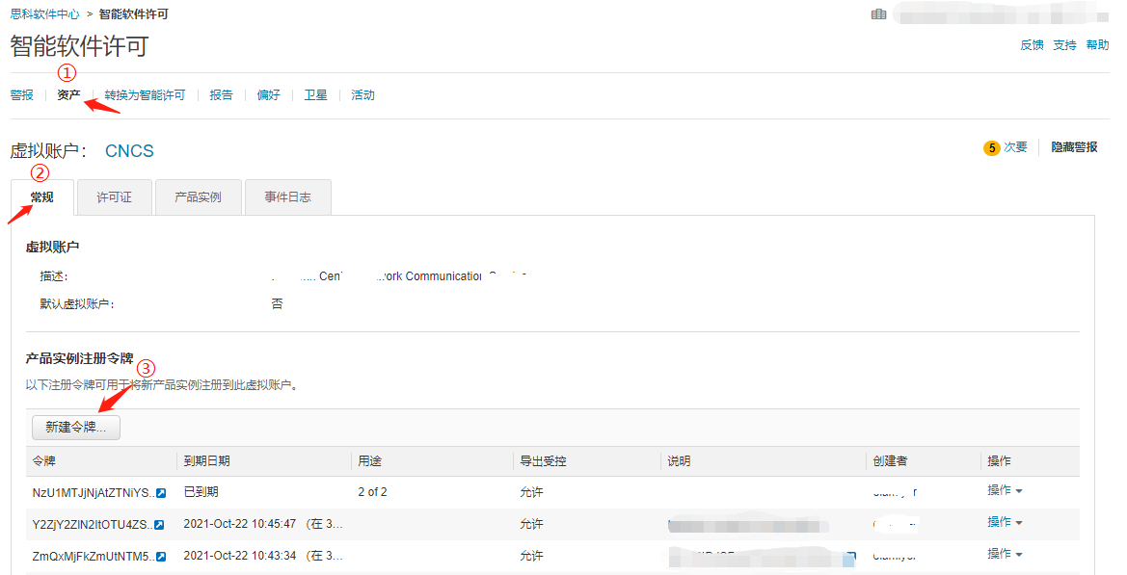Select the 事件日志 tab
The image size is (1127, 575).
click(x=287, y=197)
